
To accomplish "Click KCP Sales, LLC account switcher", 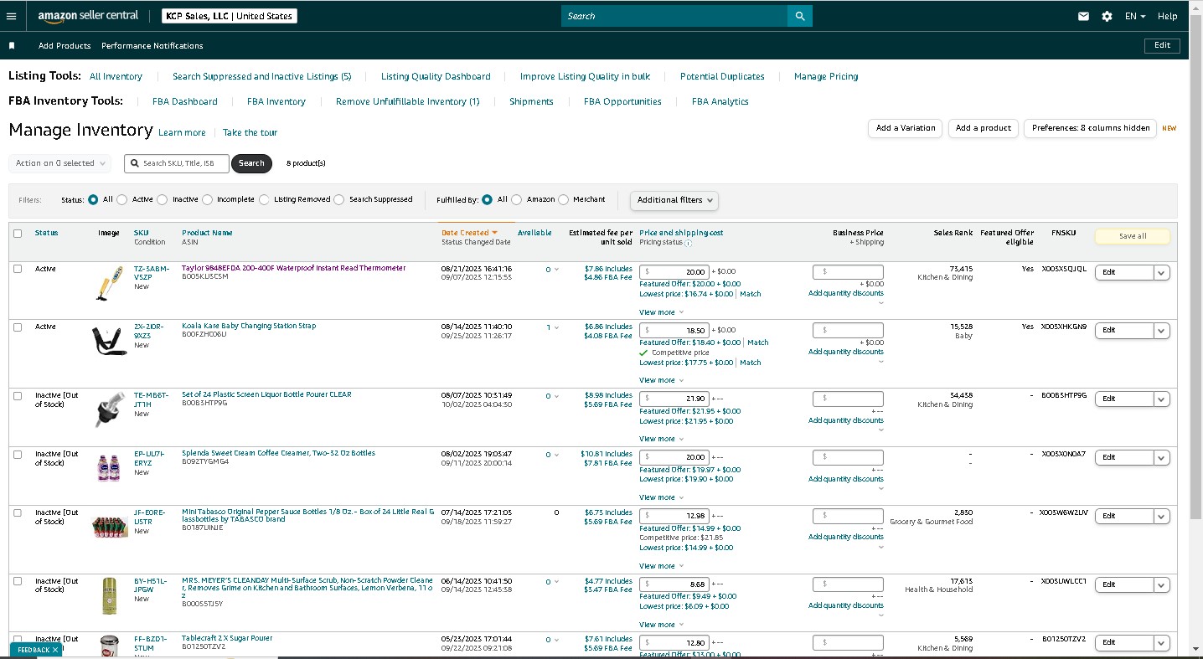I will point(230,16).
